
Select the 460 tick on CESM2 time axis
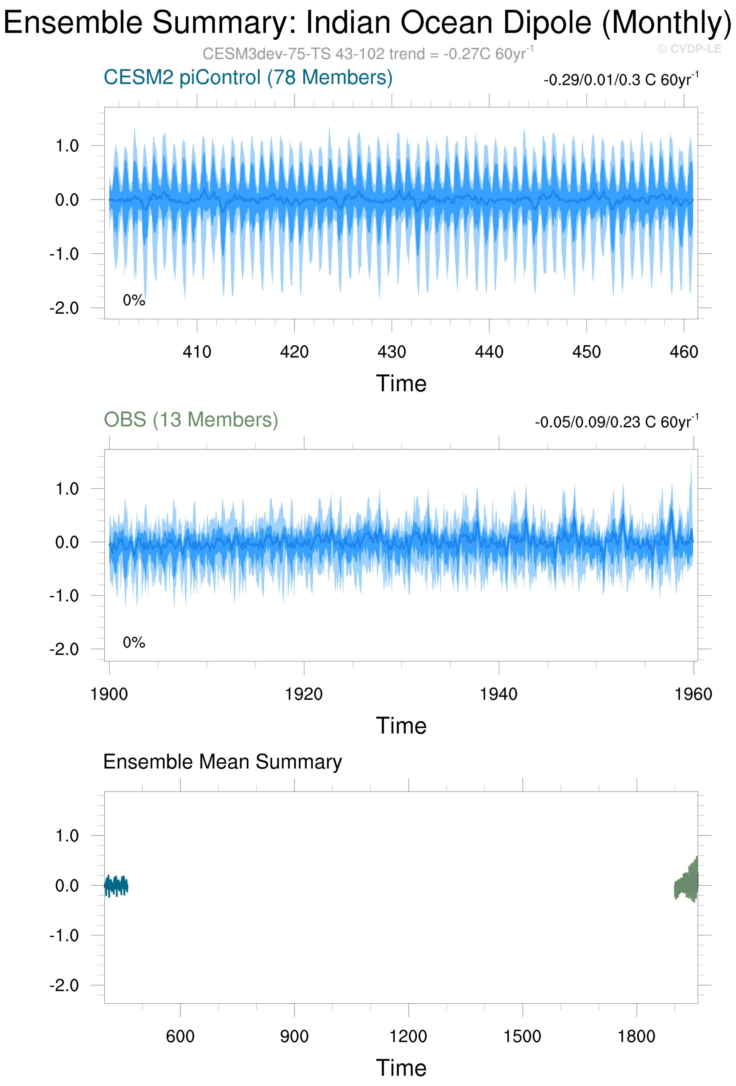click(x=684, y=352)
